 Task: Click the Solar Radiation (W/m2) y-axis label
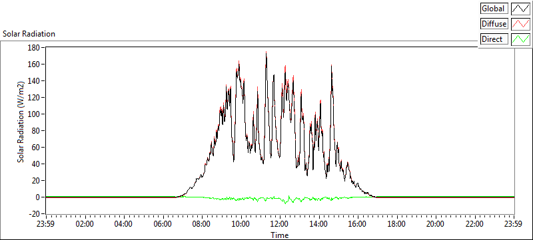click(x=21, y=122)
